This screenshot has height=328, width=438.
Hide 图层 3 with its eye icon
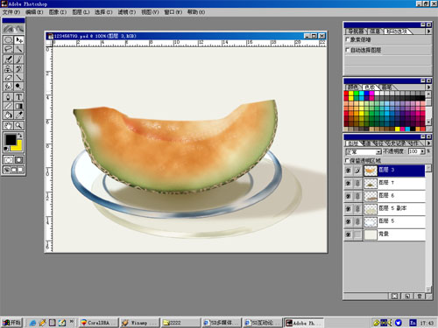tap(348, 171)
